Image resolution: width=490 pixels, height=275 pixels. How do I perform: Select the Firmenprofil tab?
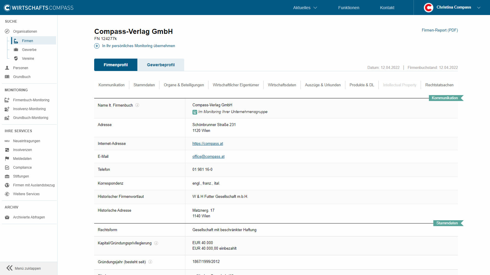click(x=116, y=65)
